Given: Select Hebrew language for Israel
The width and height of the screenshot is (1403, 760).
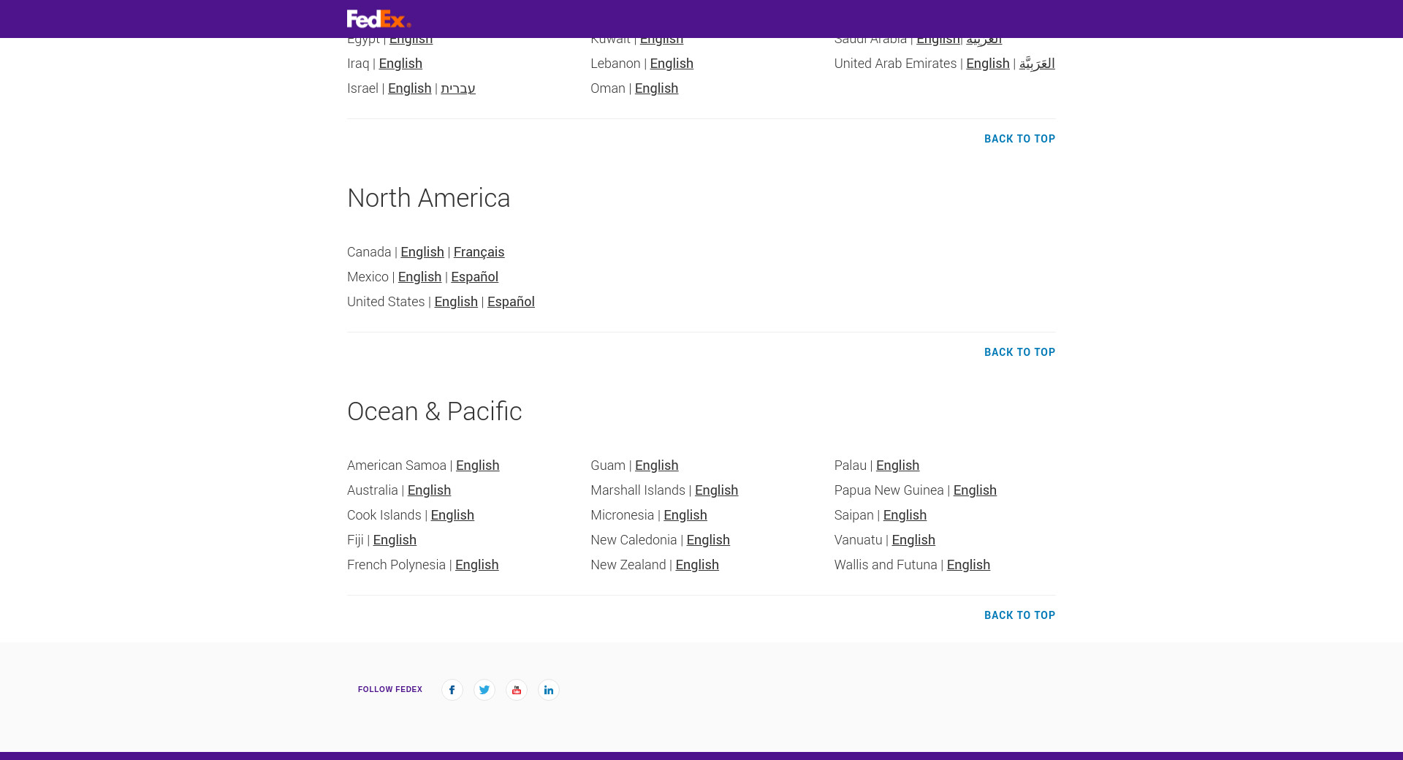Looking at the screenshot, I should [x=458, y=88].
